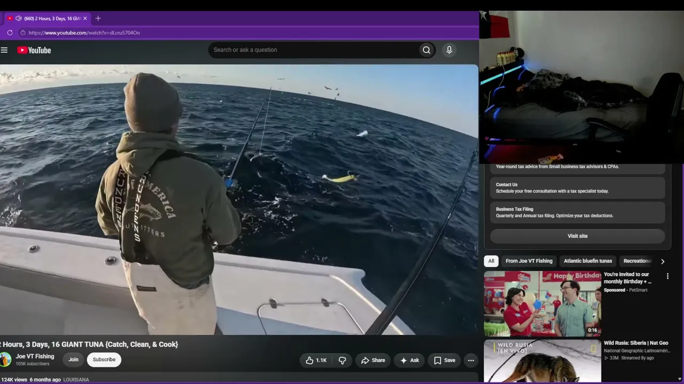Screen dimensions: 684x384
Task: Mute the tab's audio speaker icon
Action: coord(18,18)
